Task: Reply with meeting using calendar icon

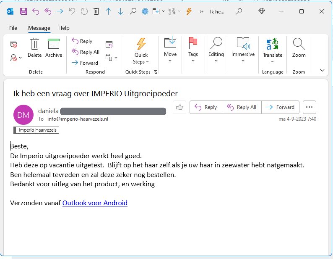Action: (109, 44)
